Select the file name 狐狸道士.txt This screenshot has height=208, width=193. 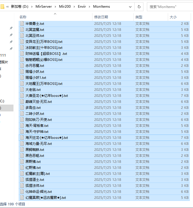tap(35, 180)
